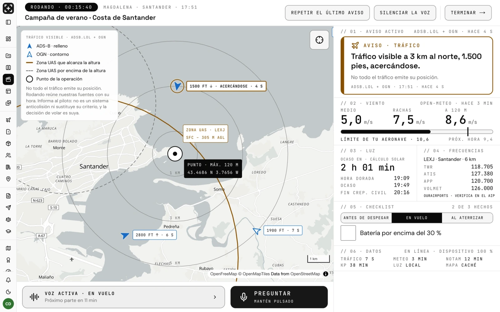
Task: Click 'Repetir el último aviso' button
Action: click(x=327, y=13)
